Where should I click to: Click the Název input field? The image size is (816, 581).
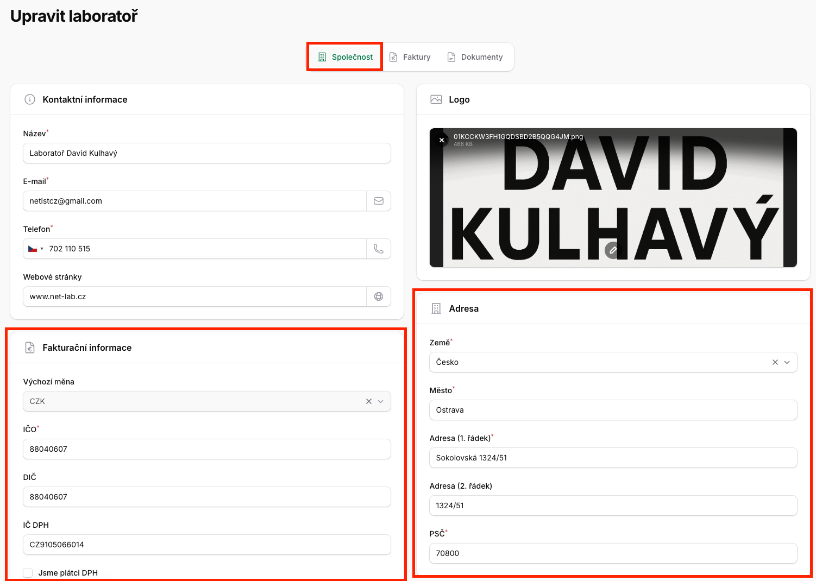tap(206, 153)
